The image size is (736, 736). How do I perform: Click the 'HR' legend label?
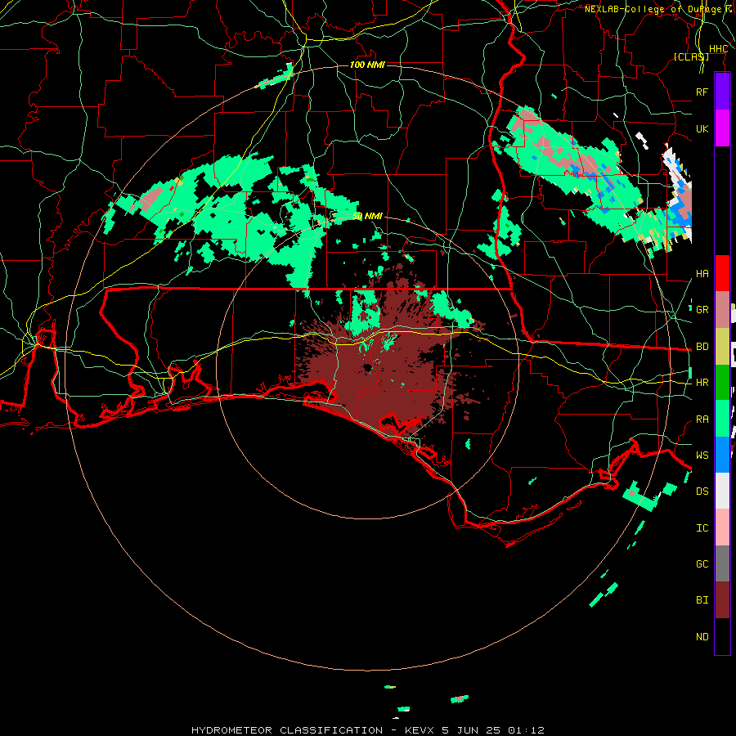coord(702,383)
